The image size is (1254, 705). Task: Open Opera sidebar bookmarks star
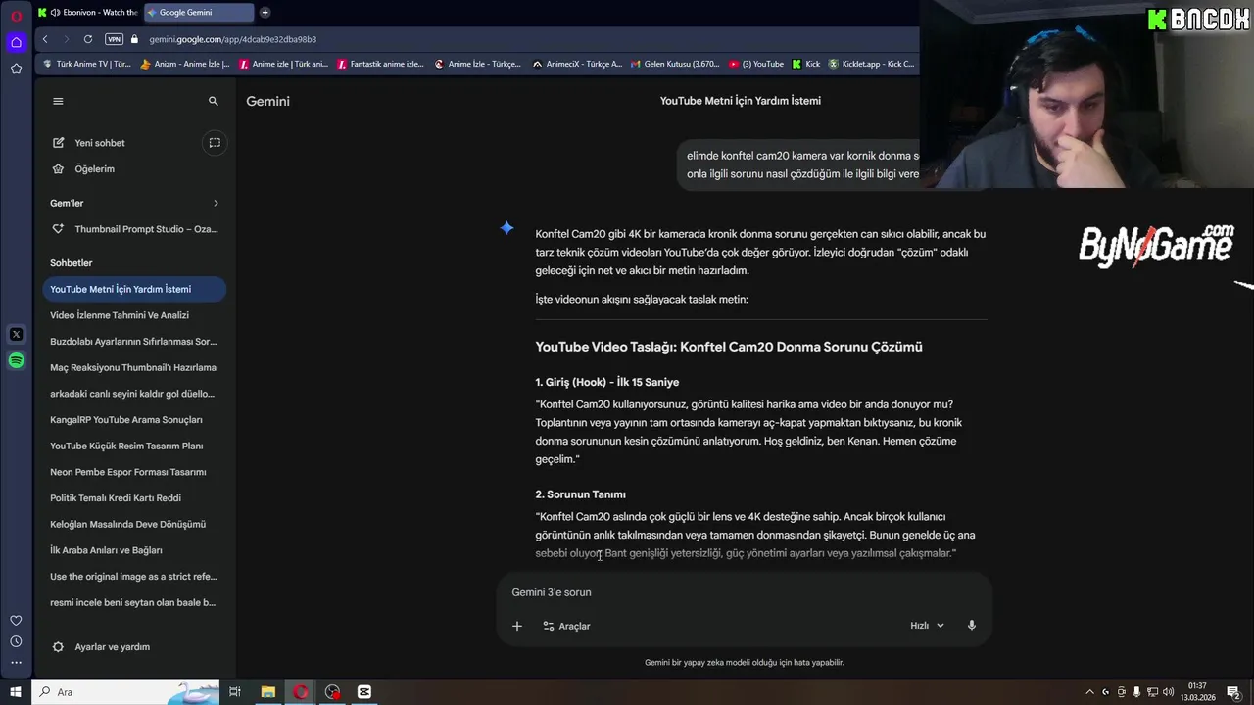pyautogui.click(x=16, y=69)
